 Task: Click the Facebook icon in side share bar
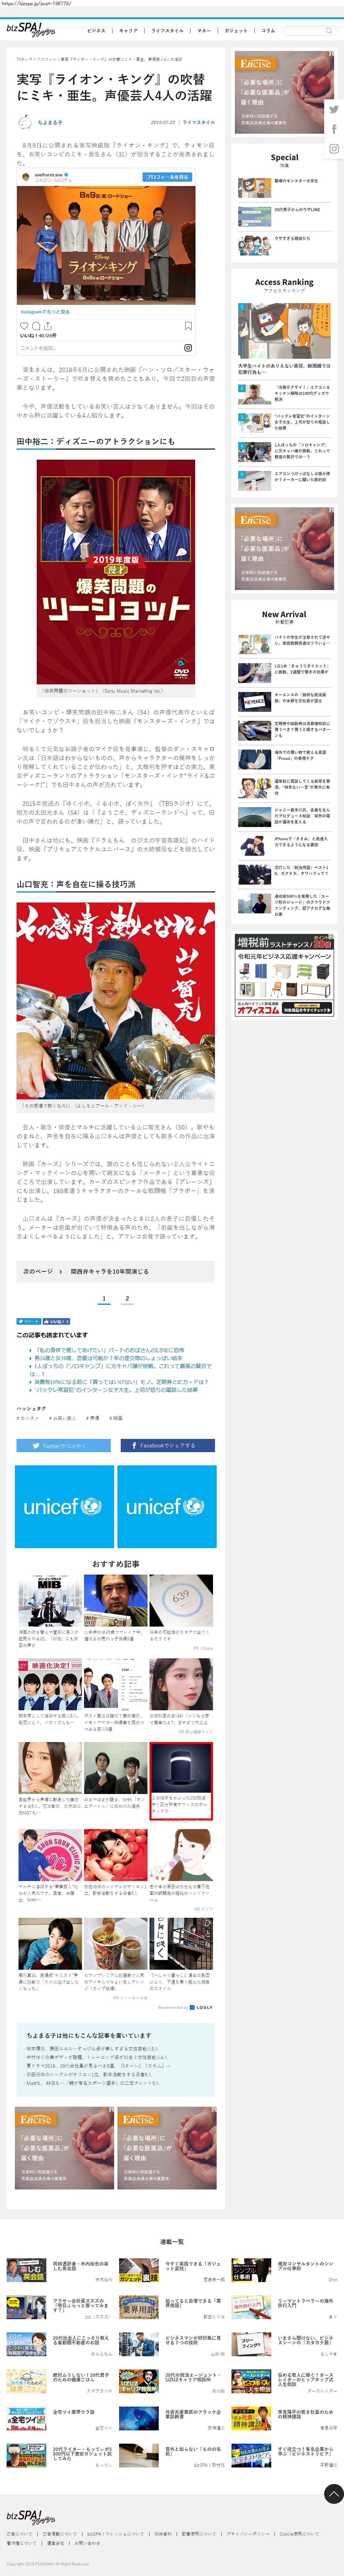334,129
